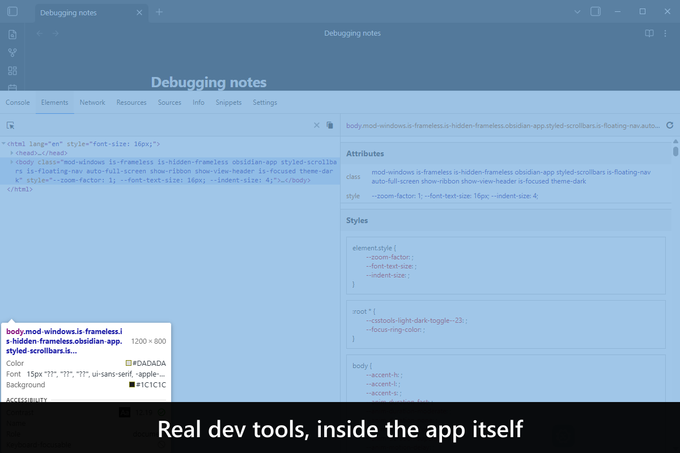Click the #1C1C1C background swatch in tooltip
This screenshot has height=453, width=680.
click(x=132, y=384)
